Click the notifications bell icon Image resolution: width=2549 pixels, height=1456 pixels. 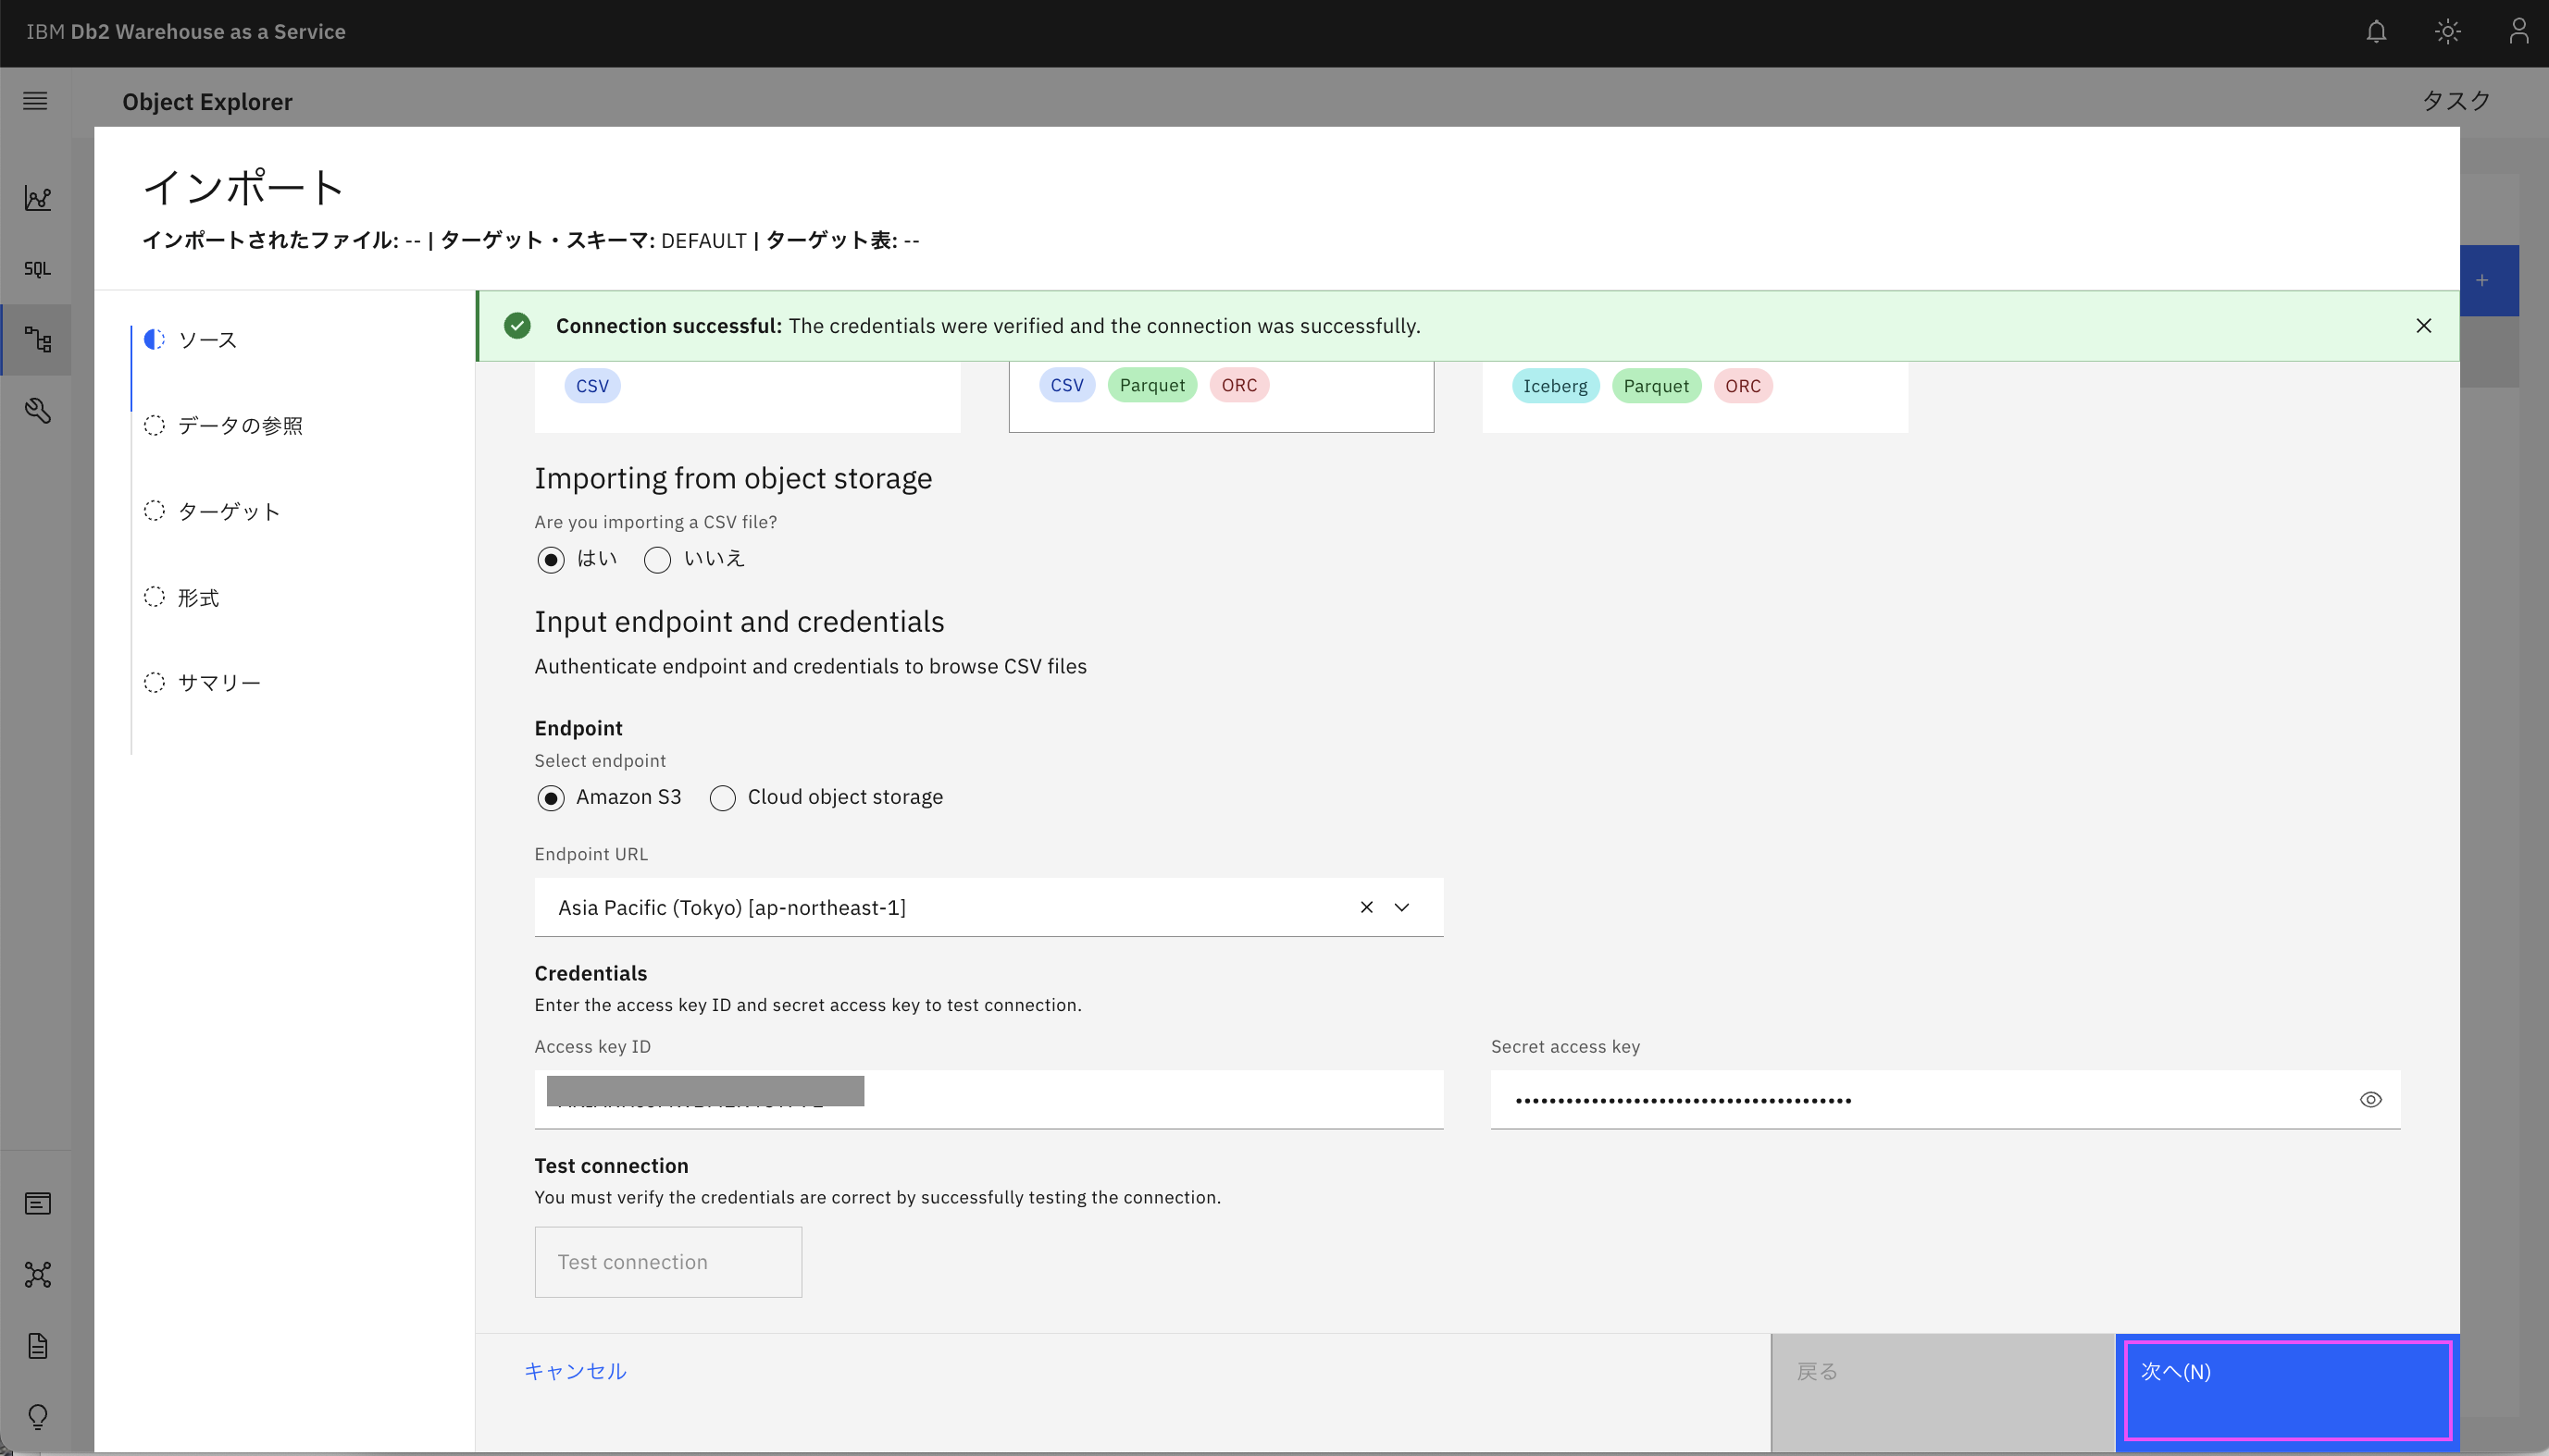(2376, 32)
